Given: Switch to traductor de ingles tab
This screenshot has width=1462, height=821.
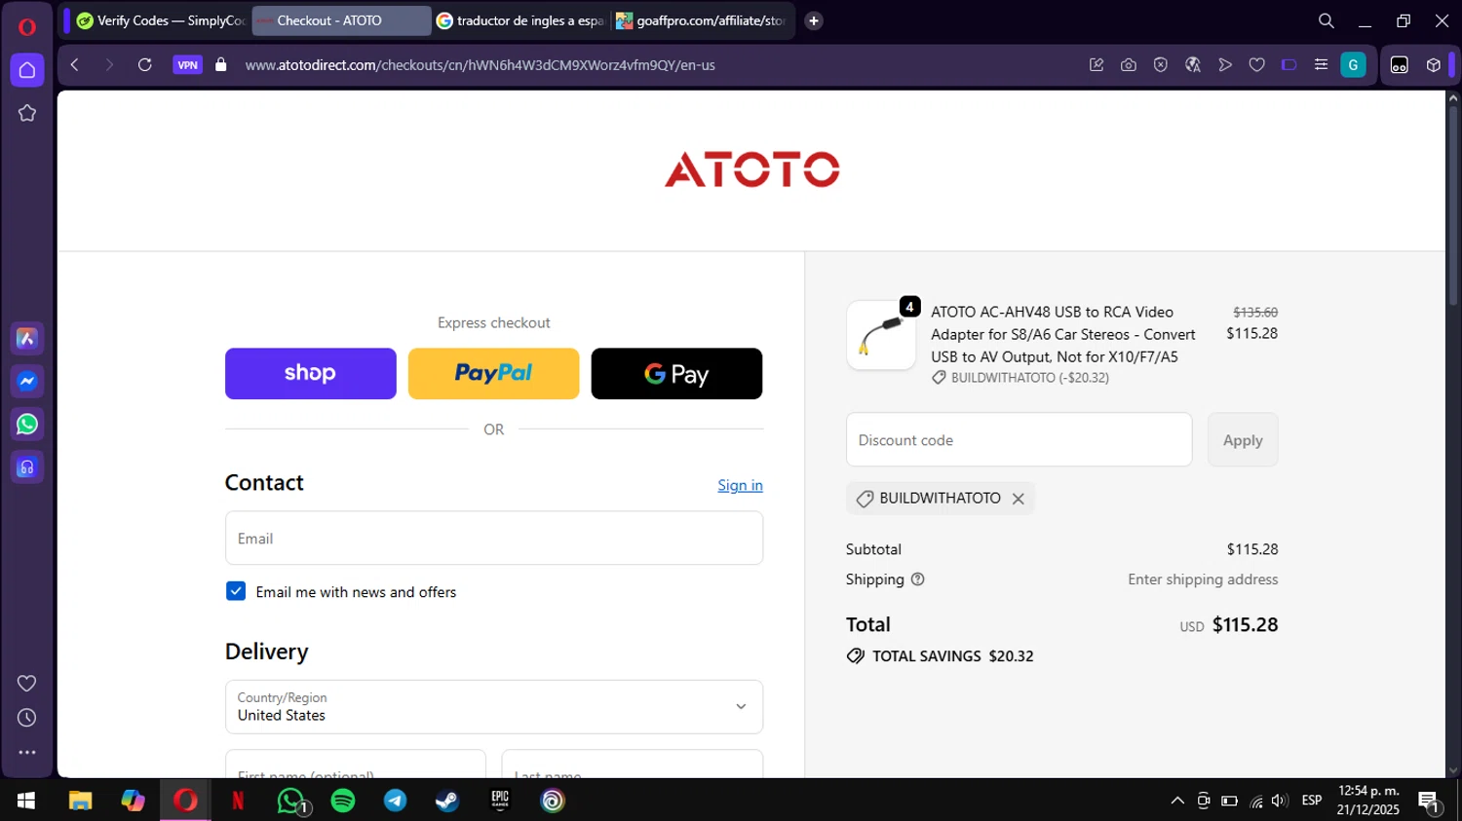Looking at the screenshot, I should tap(520, 20).
